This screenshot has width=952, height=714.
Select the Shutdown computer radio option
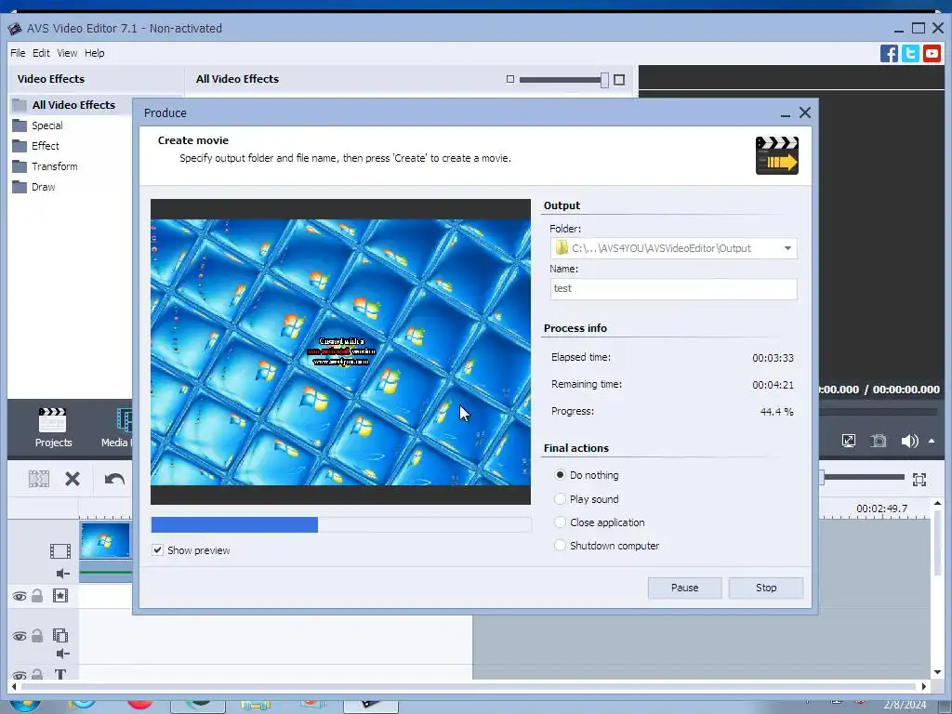point(560,545)
